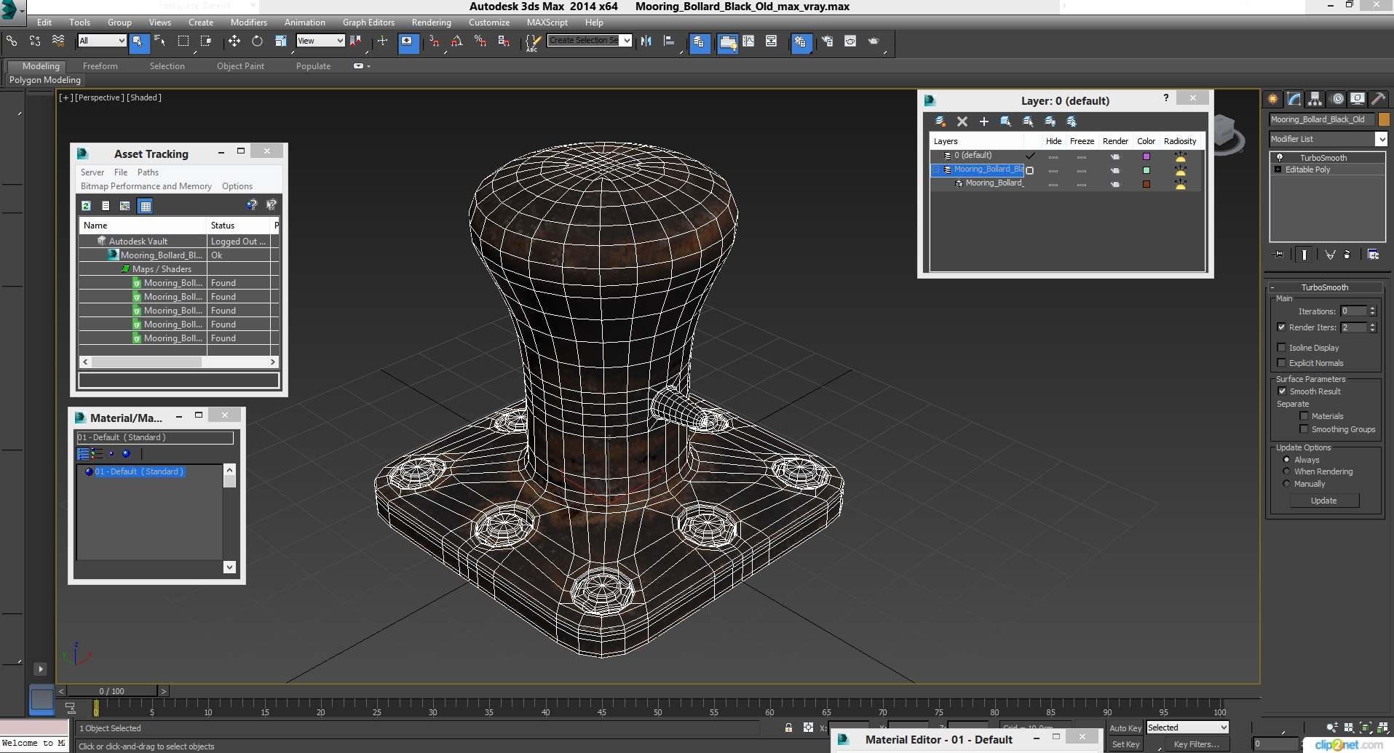1394x753 pixels.
Task: Open the Hierarchy command panel tab
Action: (1315, 99)
